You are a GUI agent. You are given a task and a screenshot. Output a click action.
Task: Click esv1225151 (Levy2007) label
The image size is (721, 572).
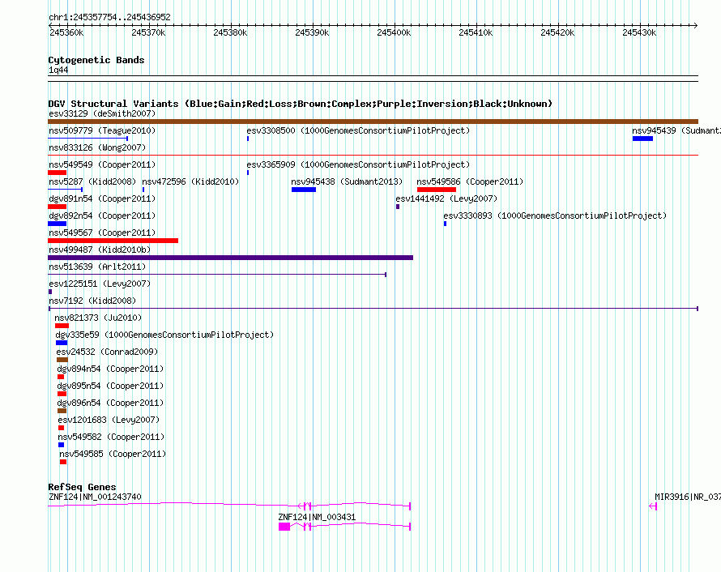point(100,284)
